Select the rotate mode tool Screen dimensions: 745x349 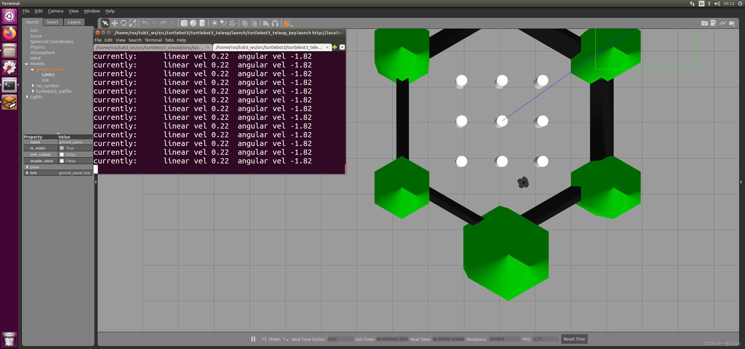click(123, 23)
